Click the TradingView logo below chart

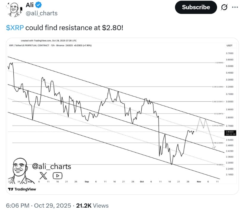[x=22, y=189]
